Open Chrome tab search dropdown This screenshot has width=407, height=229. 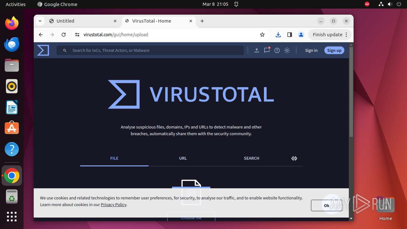(x=40, y=21)
